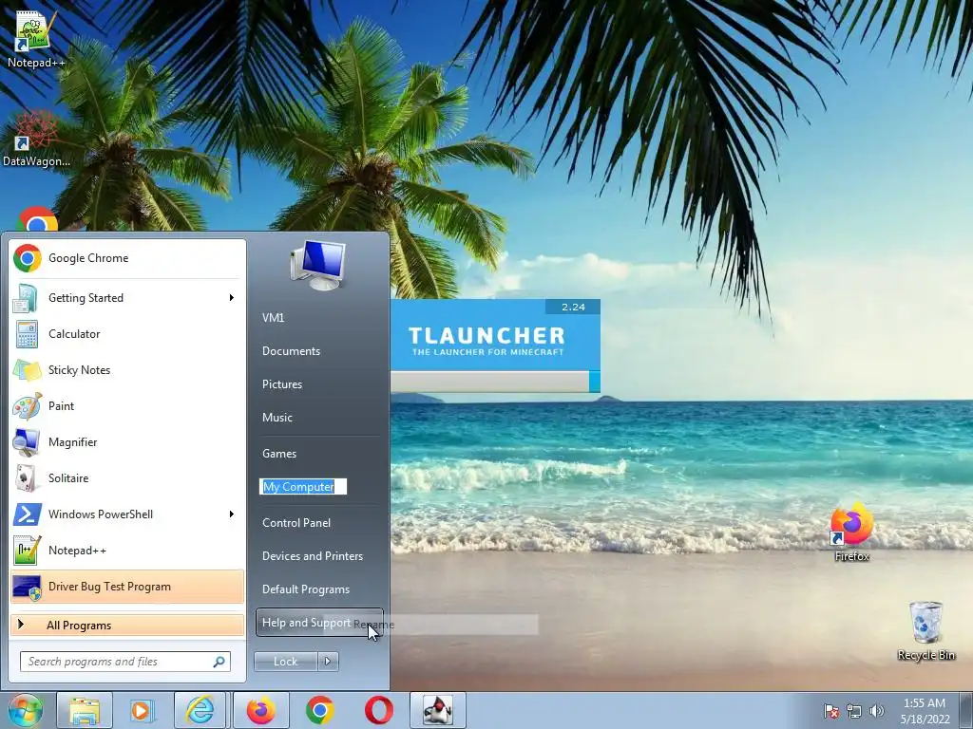This screenshot has height=729, width=973.
Task: Launch Internet Explorer from taskbar
Action: [x=200, y=710]
